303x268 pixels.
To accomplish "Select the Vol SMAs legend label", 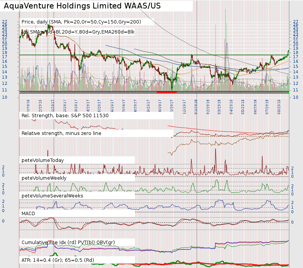I will pyautogui.click(x=78, y=32).
